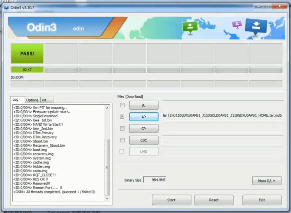Click the Reset button
This screenshot has width=291, height=213.
[214, 200]
